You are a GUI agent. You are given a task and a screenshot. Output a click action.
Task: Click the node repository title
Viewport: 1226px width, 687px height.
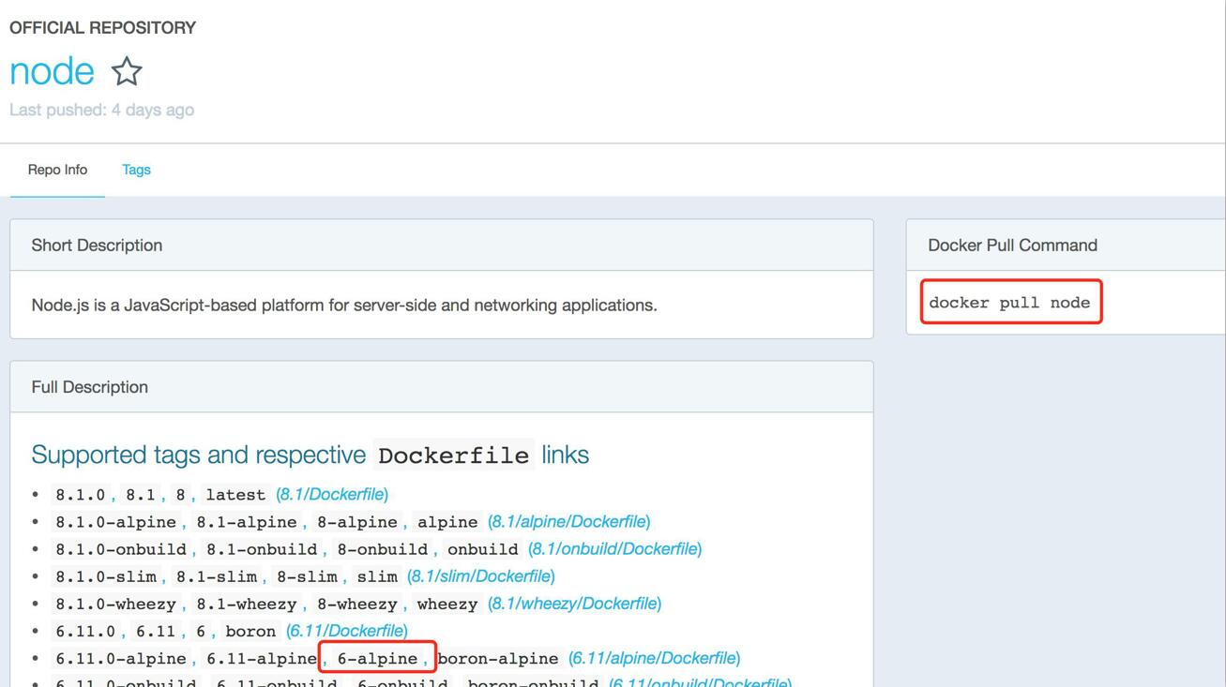click(x=52, y=71)
